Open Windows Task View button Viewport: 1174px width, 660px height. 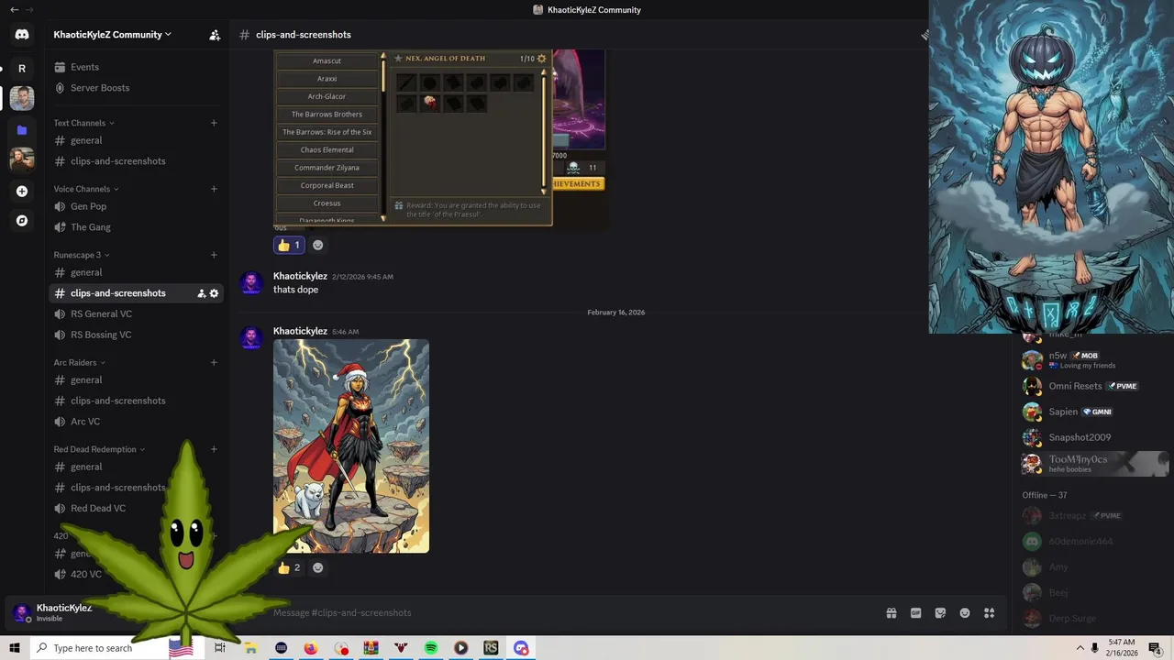(220, 648)
